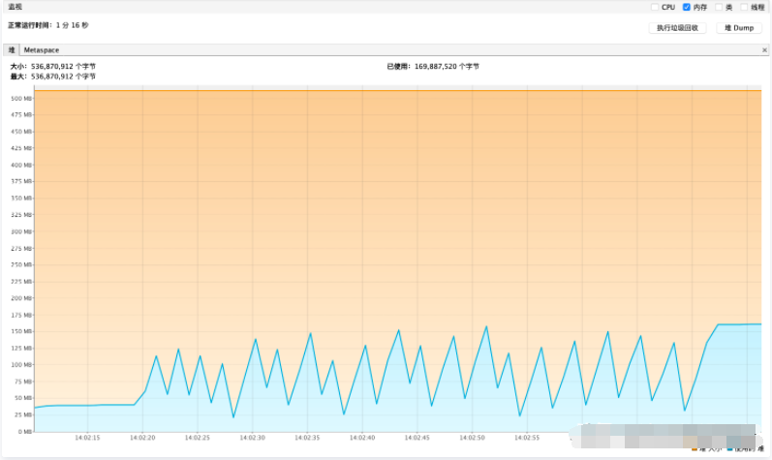Image resolution: width=772 pixels, height=460 pixels.
Task: Click the 250 MB y-axis label
Action: coord(21,264)
